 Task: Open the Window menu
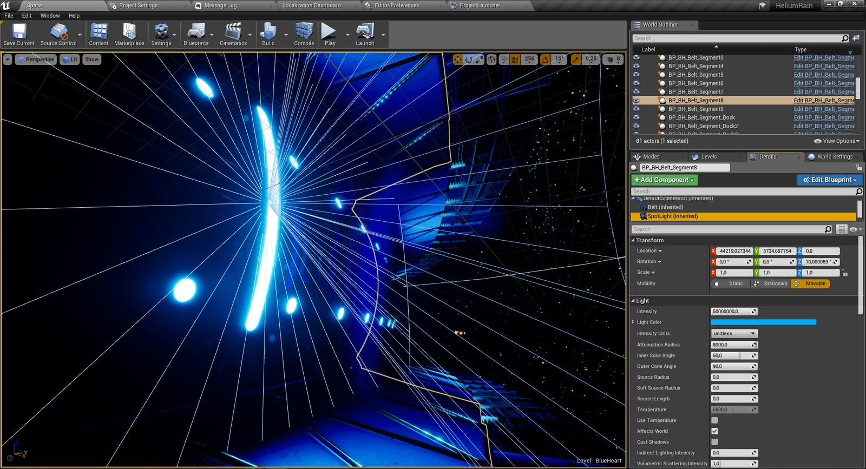coord(50,16)
